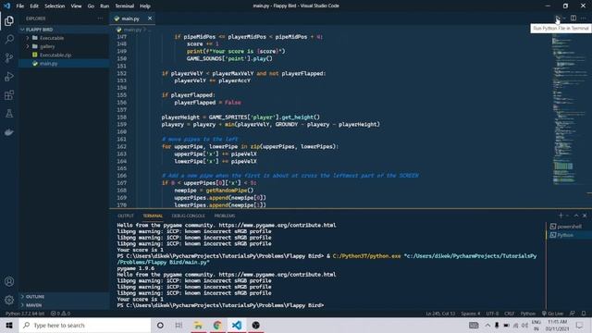This screenshot has height=333, width=592.
Task: Create a new terminal with plus icon
Action: [561, 216]
